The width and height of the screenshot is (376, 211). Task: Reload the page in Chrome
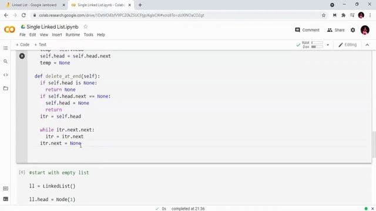point(23,15)
